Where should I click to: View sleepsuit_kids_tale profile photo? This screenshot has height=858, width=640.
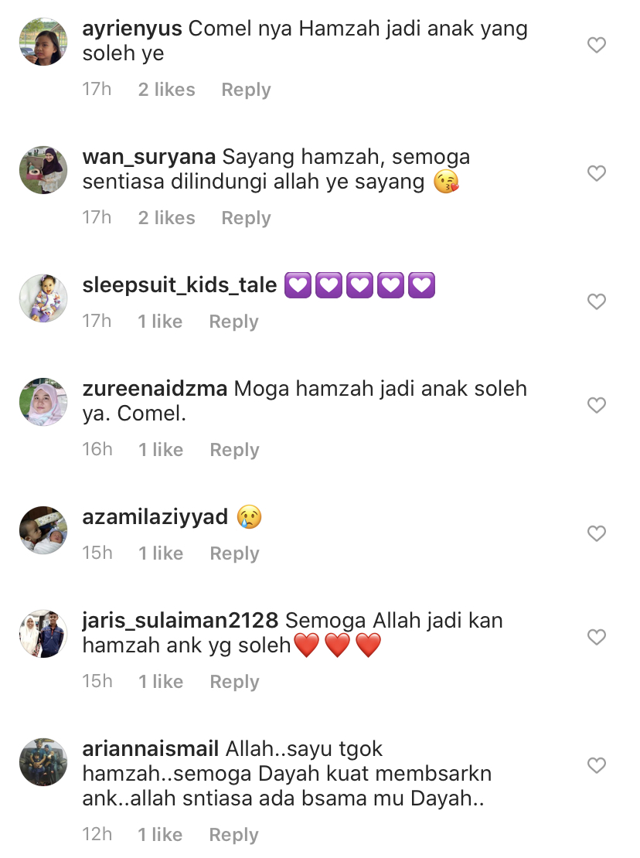(x=43, y=298)
